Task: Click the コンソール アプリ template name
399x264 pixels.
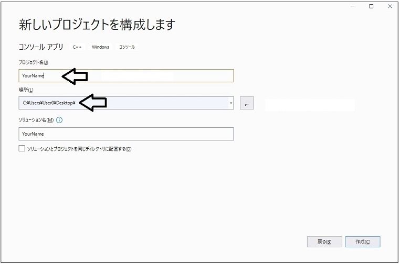Action: pyautogui.click(x=41, y=47)
